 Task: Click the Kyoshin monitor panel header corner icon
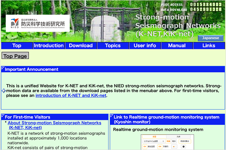tap(111, 116)
